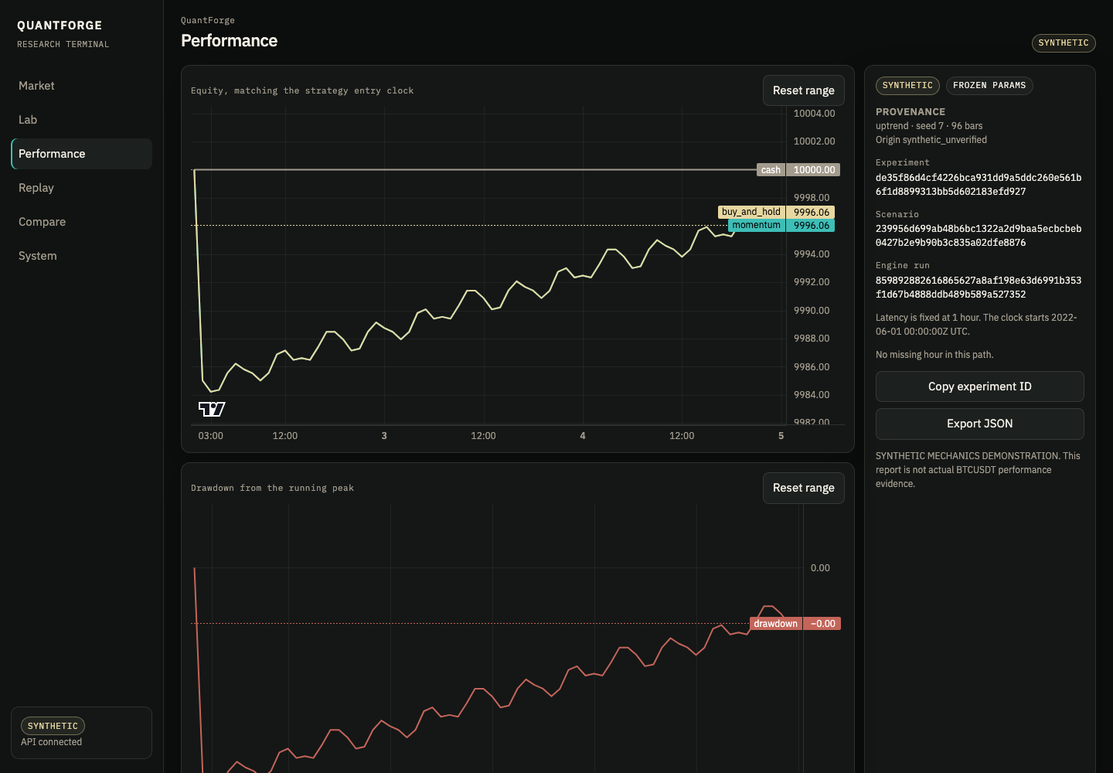Click the cash series label

[771, 170]
